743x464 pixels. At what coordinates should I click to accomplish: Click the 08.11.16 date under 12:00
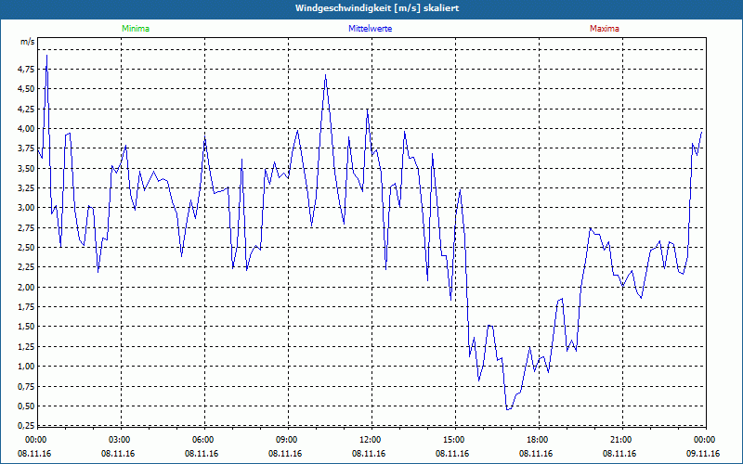tap(369, 454)
